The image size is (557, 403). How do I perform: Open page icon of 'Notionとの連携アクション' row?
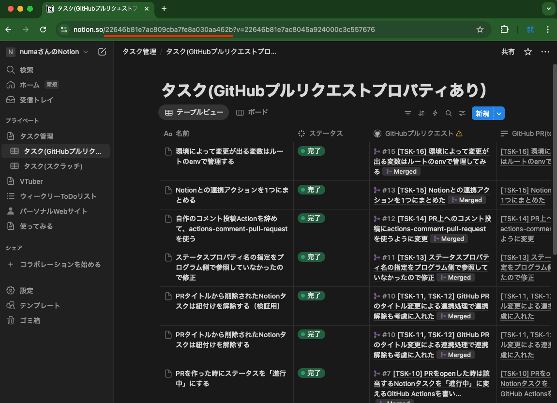pos(168,190)
